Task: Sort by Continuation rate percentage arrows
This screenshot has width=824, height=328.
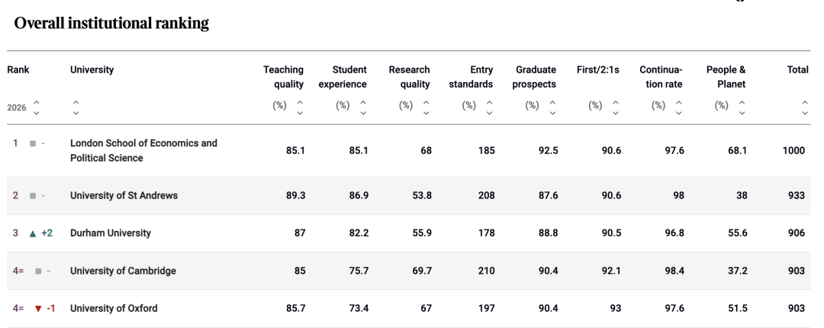Action: coord(679,108)
